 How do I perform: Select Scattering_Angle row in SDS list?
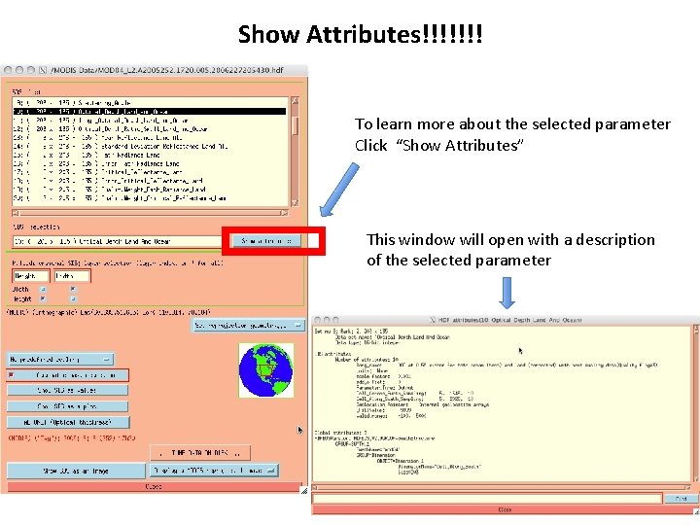(150, 103)
